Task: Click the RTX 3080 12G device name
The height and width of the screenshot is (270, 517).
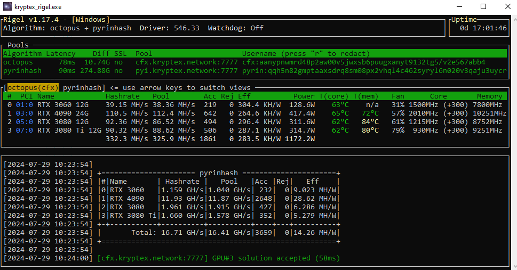Action: click(x=63, y=122)
